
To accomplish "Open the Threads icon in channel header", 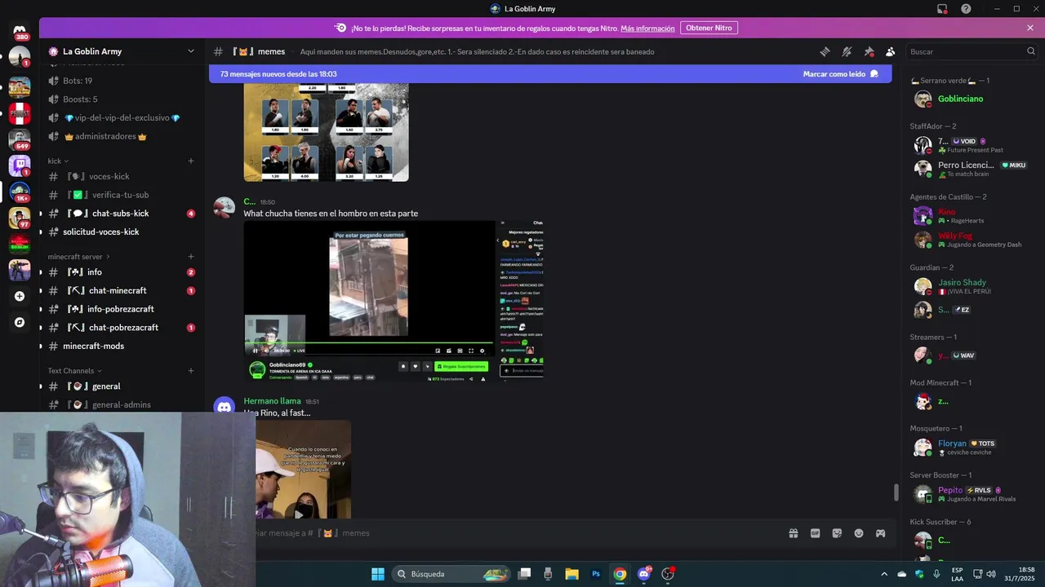I will click(x=825, y=51).
